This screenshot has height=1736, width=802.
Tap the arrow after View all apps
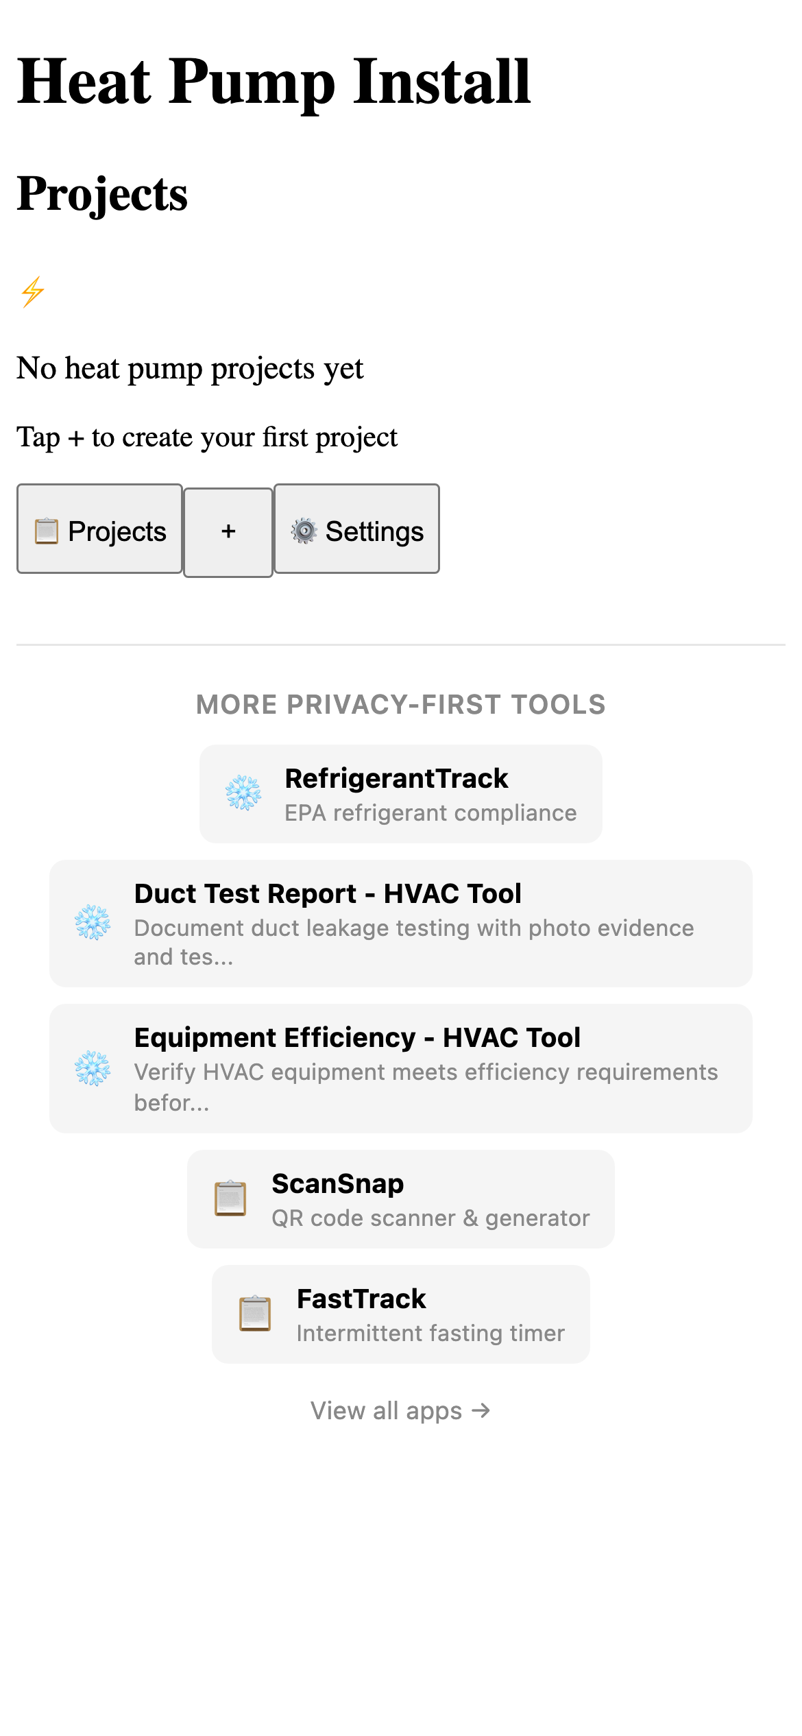point(481,1410)
